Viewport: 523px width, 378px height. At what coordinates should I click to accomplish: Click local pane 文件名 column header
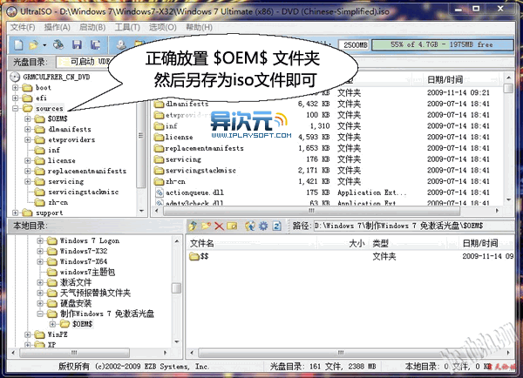point(202,243)
